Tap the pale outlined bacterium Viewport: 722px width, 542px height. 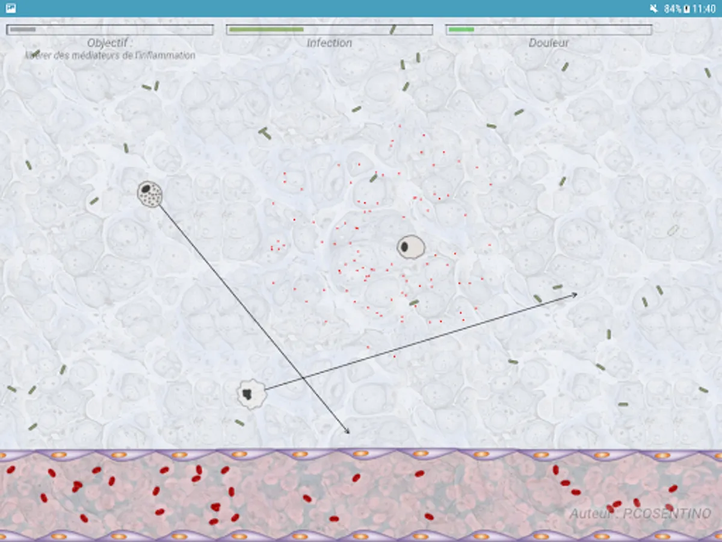(673, 230)
